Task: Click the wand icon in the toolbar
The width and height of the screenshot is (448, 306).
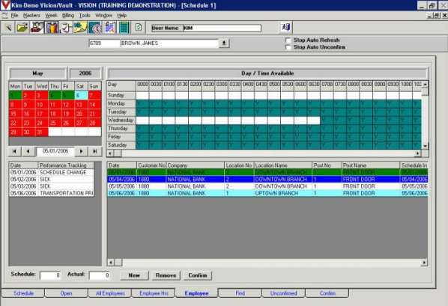Action: pyautogui.click(x=8, y=28)
